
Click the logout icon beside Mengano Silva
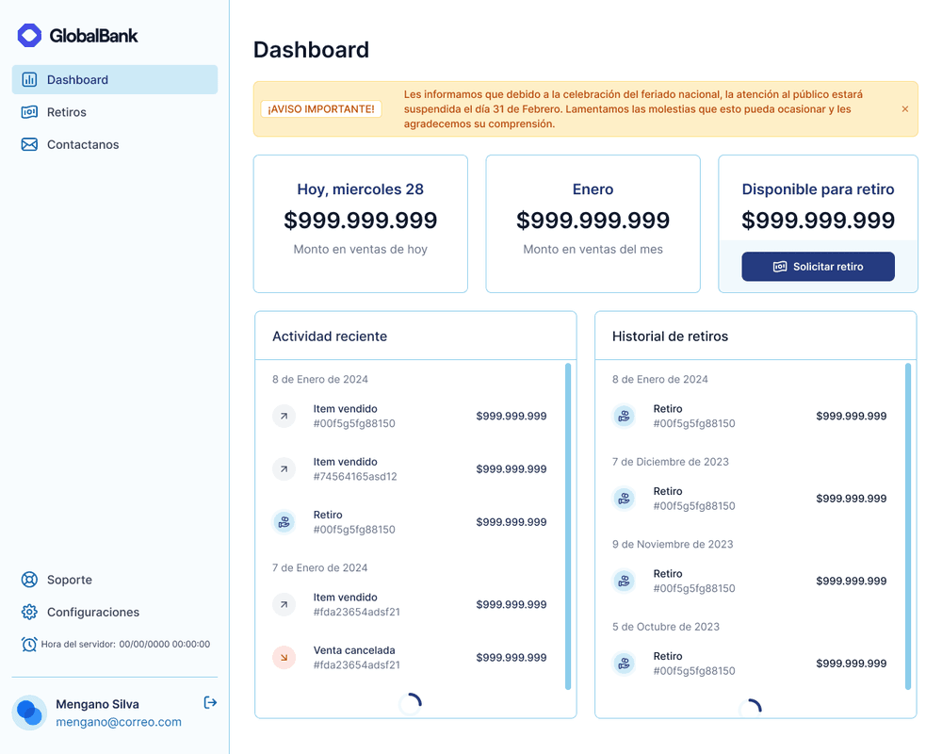click(x=210, y=702)
